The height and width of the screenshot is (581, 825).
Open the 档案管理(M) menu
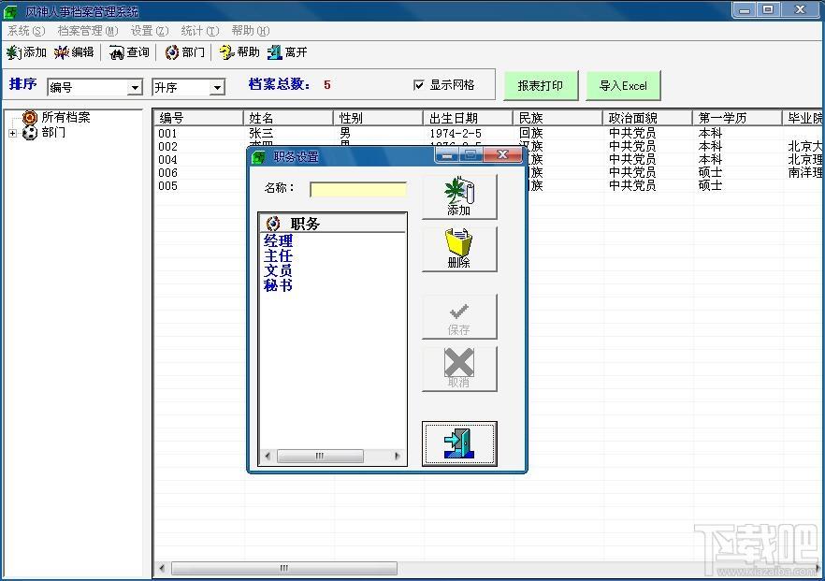[x=88, y=31]
